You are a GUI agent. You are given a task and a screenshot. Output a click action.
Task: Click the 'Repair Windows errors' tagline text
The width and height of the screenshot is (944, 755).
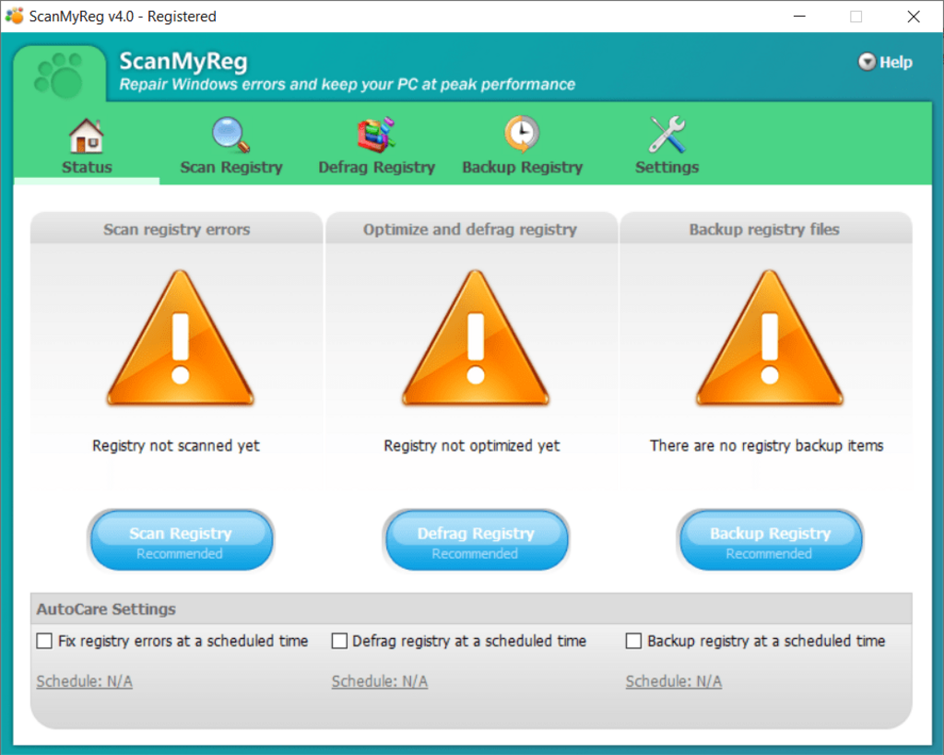(x=347, y=84)
